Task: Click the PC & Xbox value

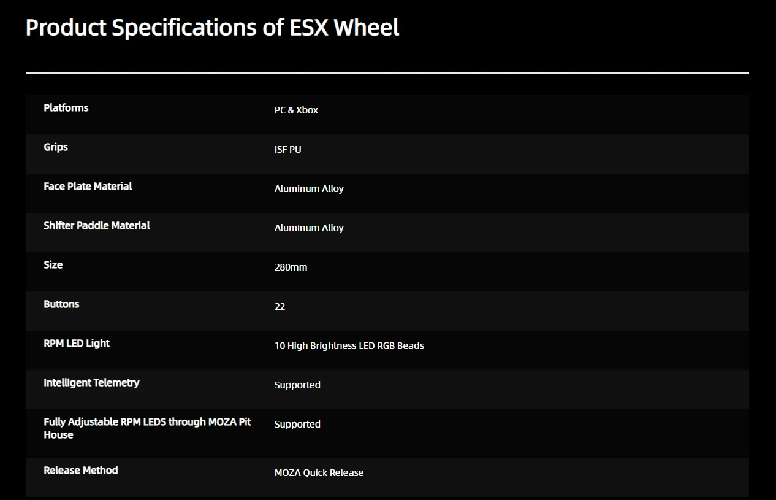Action: (296, 110)
